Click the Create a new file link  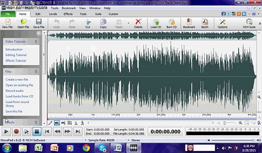click(x=17, y=79)
